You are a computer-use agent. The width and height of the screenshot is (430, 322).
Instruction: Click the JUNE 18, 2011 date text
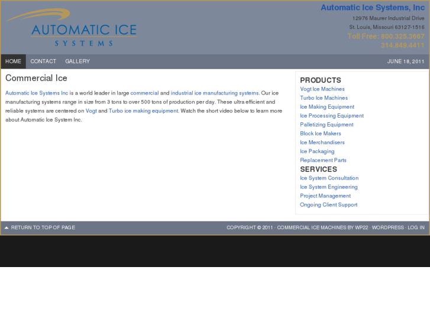click(406, 61)
